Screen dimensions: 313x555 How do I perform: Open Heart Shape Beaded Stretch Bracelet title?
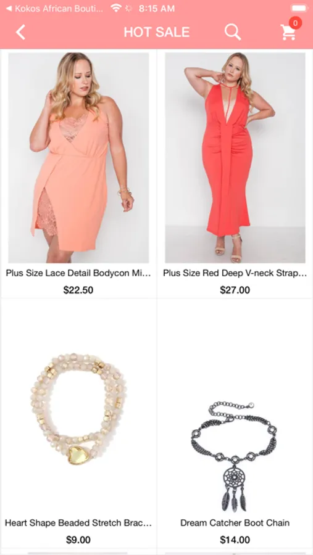point(78,523)
